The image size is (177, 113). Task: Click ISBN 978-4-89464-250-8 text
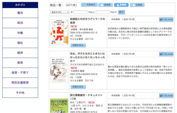84,74
